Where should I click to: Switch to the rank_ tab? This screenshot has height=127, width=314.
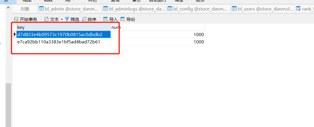[305, 9]
